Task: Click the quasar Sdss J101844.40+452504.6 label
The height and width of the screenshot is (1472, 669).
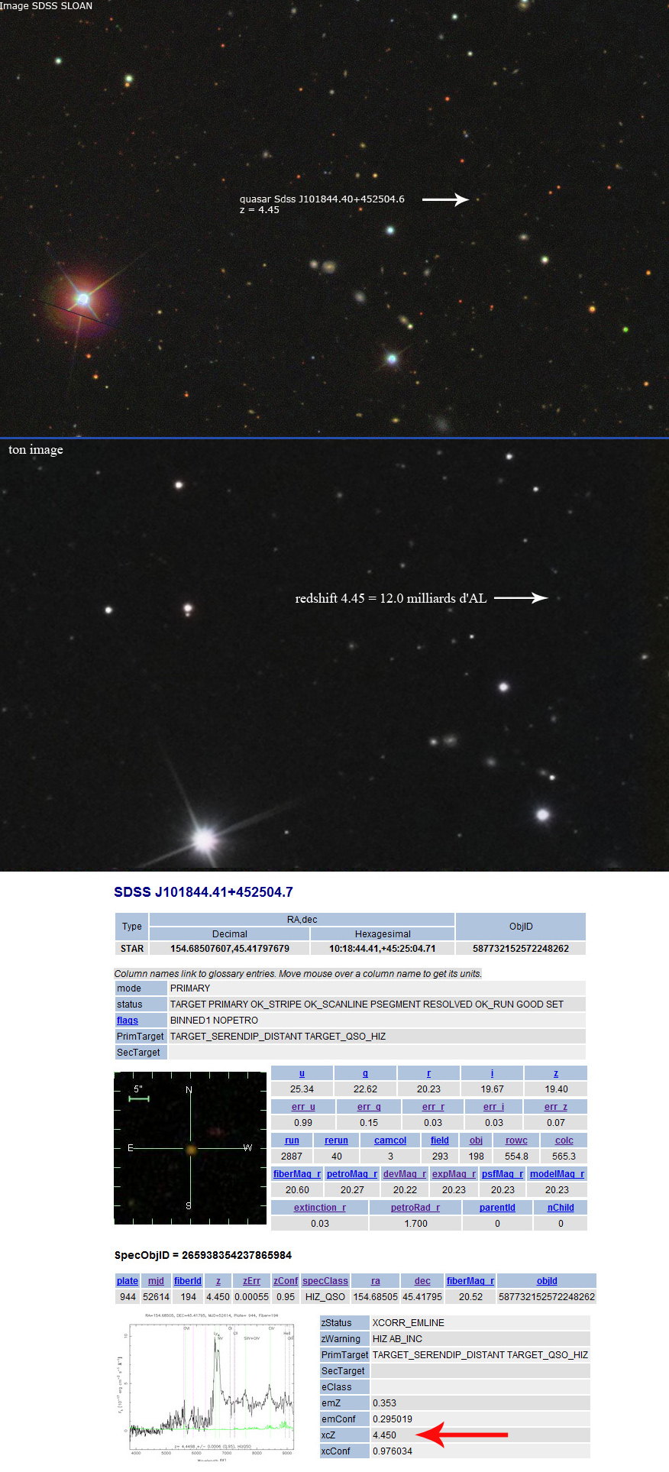Action: pyautogui.click(x=322, y=199)
